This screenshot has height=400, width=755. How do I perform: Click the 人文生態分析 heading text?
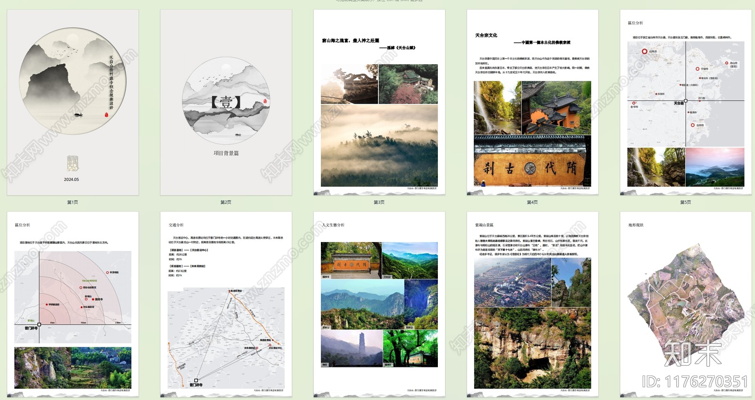tap(333, 225)
